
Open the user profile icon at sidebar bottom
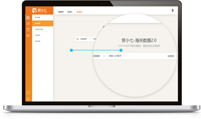28,98
